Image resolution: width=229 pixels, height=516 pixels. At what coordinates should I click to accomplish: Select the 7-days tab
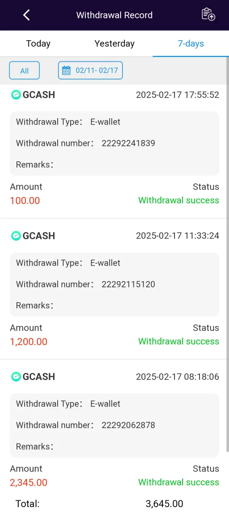(x=191, y=44)
